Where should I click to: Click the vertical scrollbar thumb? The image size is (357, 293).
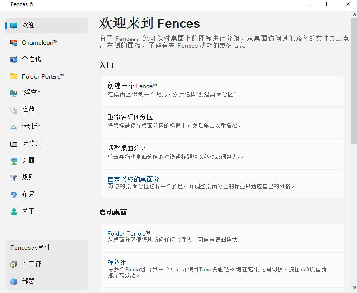click(x=354, y=81)
